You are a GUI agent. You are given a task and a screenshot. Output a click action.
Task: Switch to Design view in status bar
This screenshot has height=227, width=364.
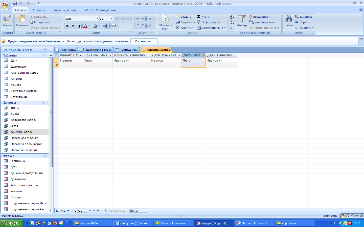[361, 216]
